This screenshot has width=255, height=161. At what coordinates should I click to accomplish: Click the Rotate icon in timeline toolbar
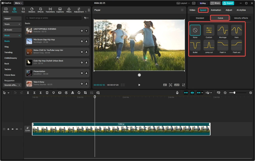pyautogui.click(x=79, y=93)
